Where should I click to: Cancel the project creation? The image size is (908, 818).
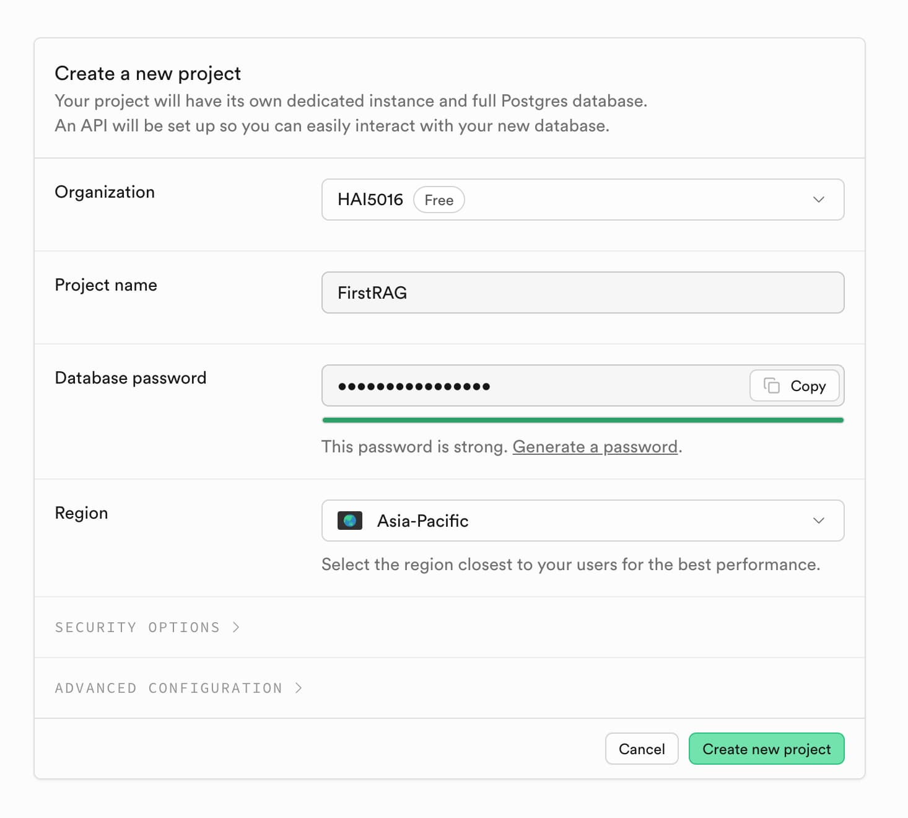[x=641, y=749]
